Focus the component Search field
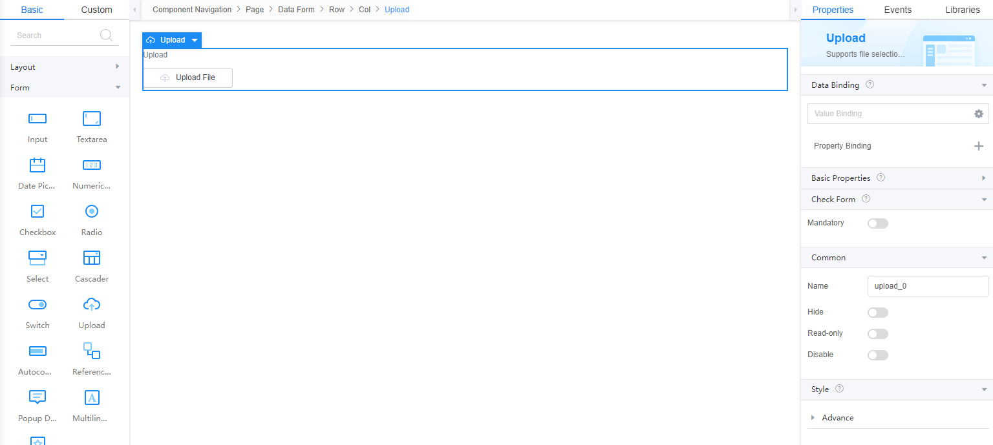The height and width of the screenshot is (445, 993). pos(65,36)
